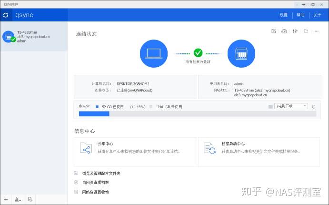
Task: Click the gray 未使用 legend square
Action: [151, 107]
